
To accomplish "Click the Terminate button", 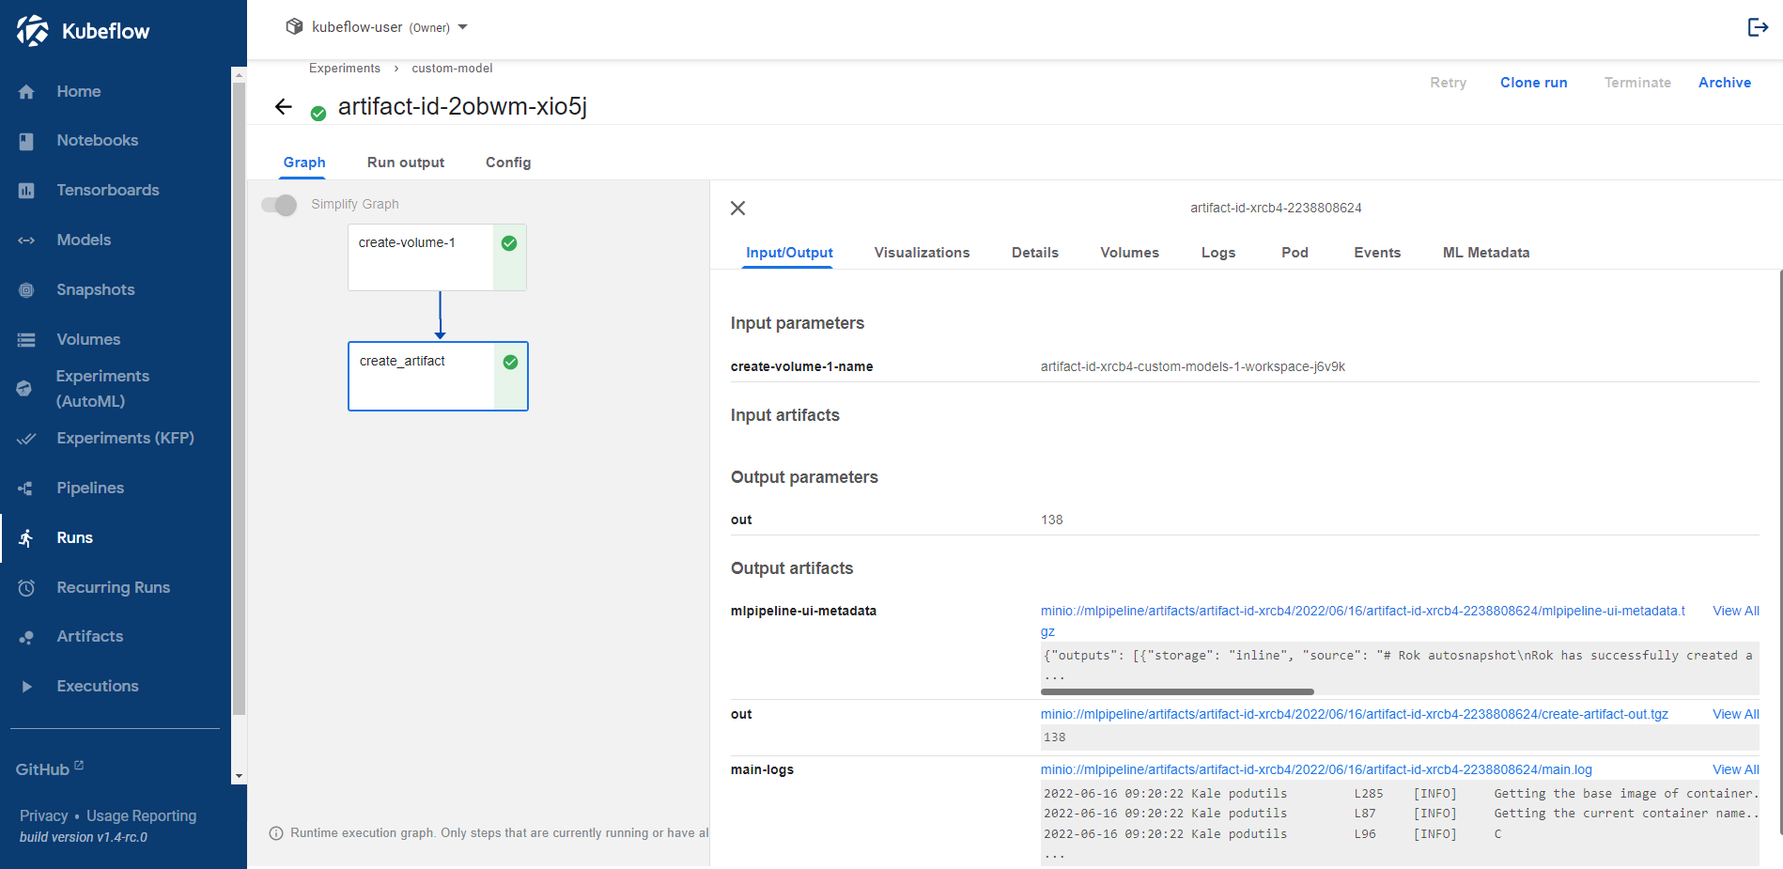I will coord(1637,83).
